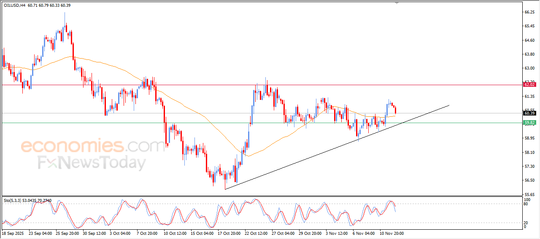Select the red 62.02 price tag
Viewport: 540px width, 239px height.
tap(529, 85)
